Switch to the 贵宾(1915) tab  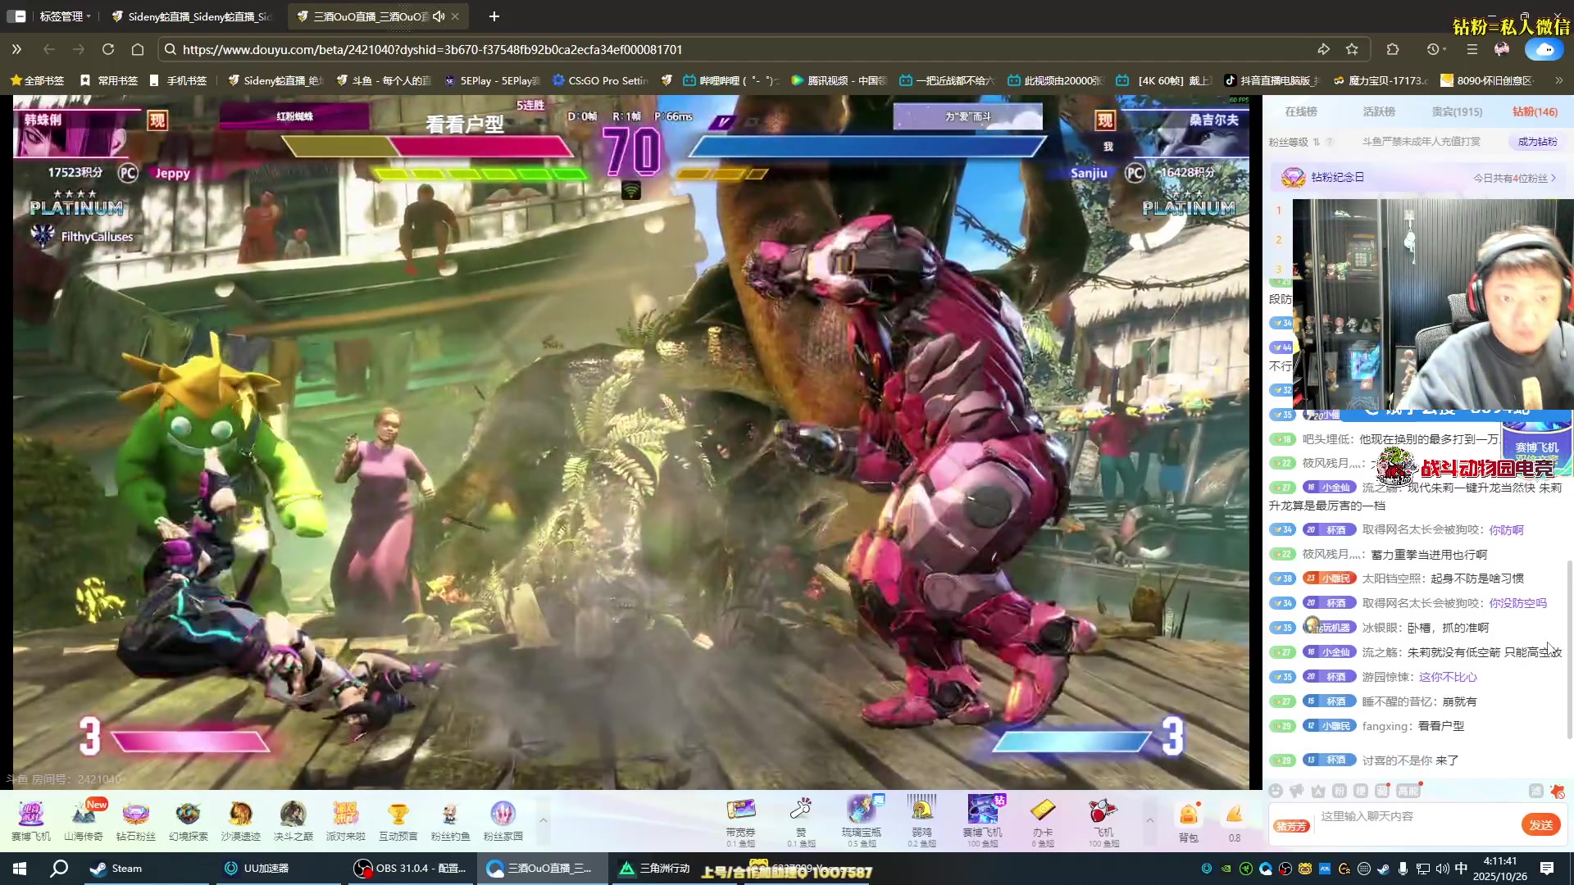tap(1457, 111)
